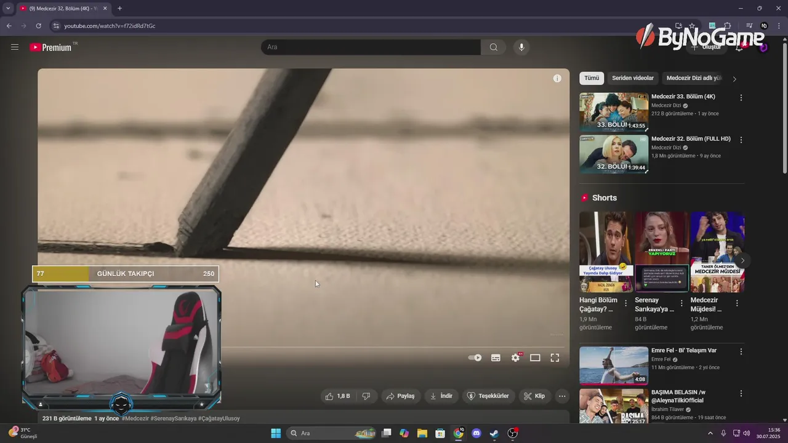Screen dimensions: 788x443
Task: Open options for BAŞIMA BELASIN video
Action: [x=741, y=394]
